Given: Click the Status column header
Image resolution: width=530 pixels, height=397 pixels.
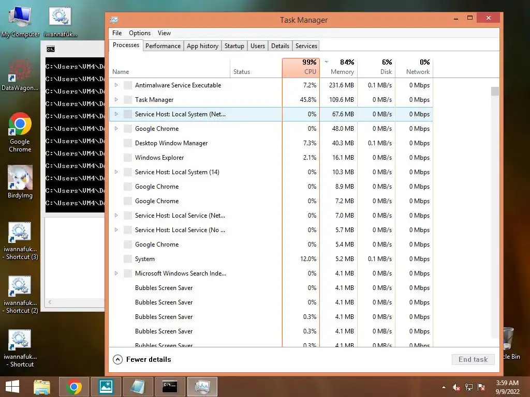Looking at the screenshot, I should tap(256, 68).
